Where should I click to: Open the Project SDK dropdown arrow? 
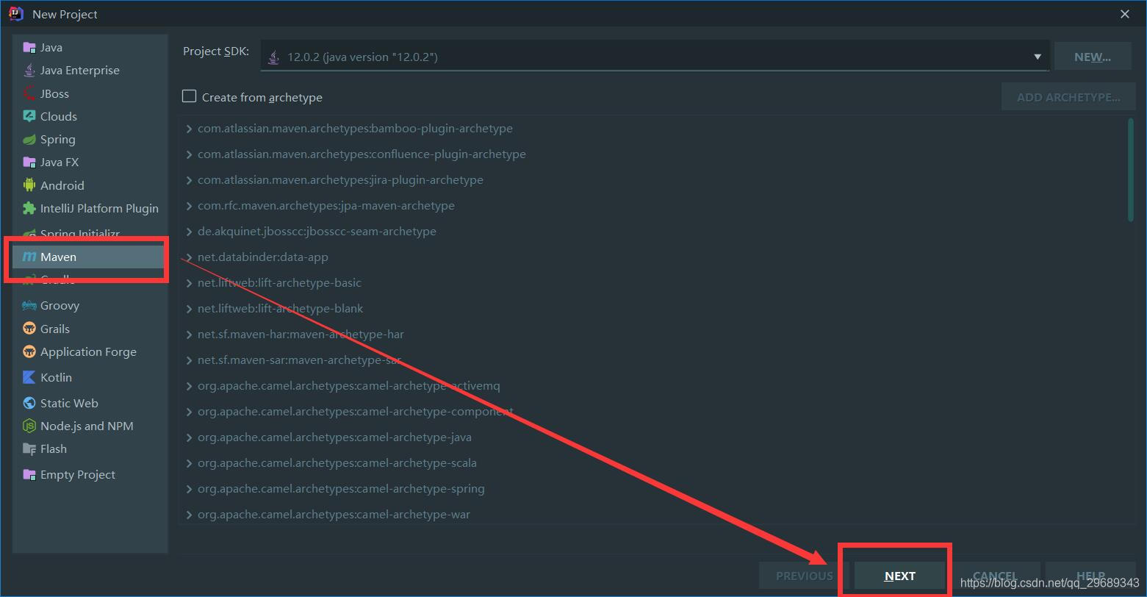1038,57
